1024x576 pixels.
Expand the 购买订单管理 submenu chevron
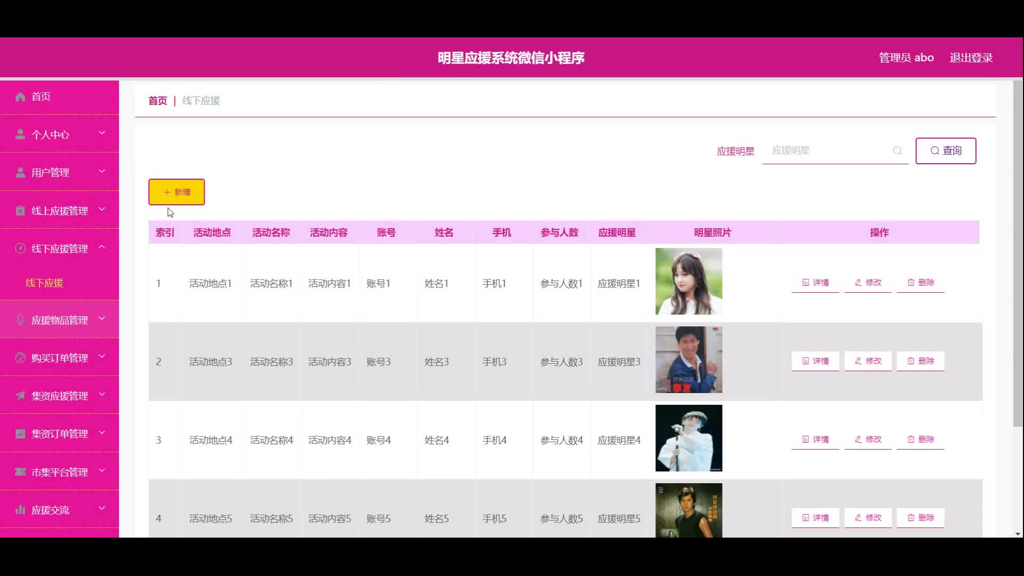coord(102,356)
